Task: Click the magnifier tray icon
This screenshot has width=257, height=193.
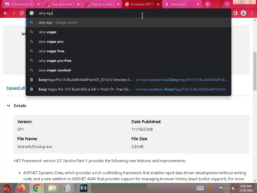Action: 209,188
